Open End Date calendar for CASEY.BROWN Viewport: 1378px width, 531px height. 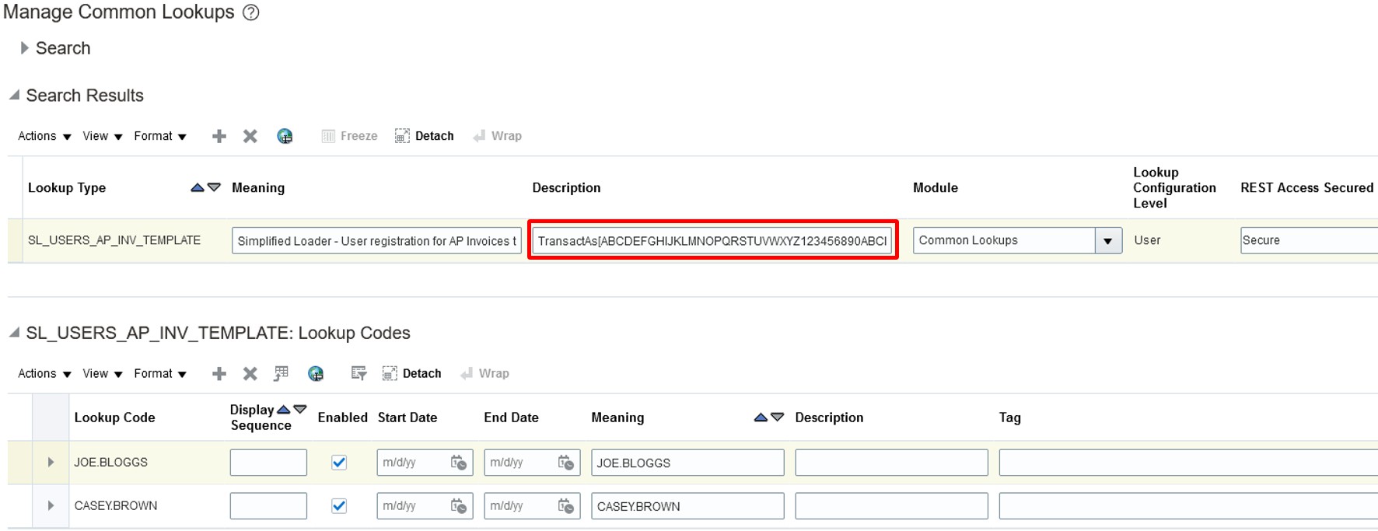566,506
